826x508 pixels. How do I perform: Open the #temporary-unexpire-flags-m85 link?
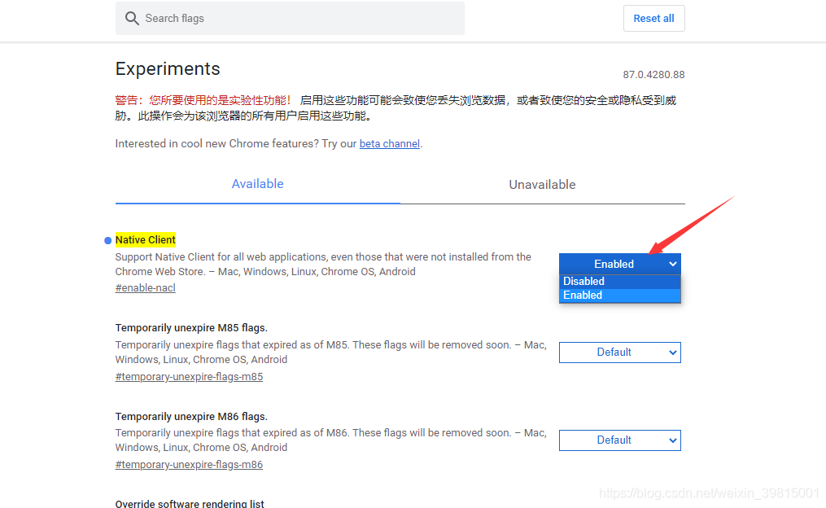[189, 377]
